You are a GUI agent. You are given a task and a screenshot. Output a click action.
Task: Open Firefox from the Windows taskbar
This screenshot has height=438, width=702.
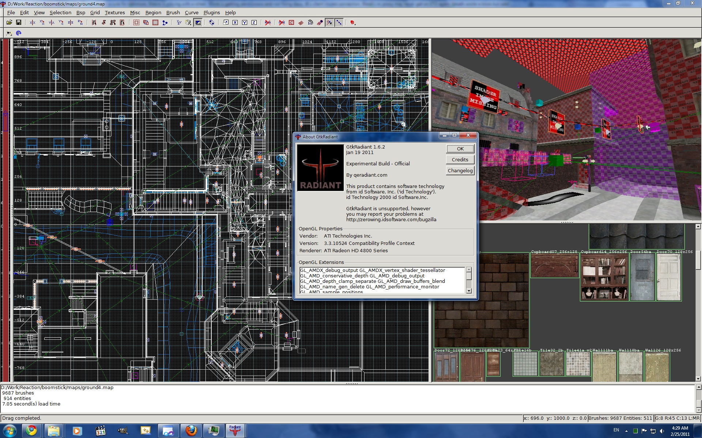[190, 431]
